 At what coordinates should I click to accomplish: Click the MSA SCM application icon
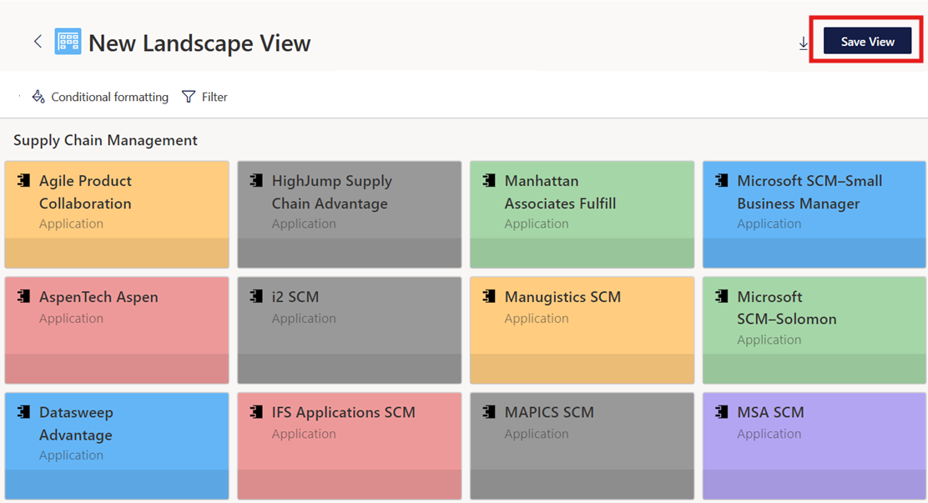coord(721,412)
